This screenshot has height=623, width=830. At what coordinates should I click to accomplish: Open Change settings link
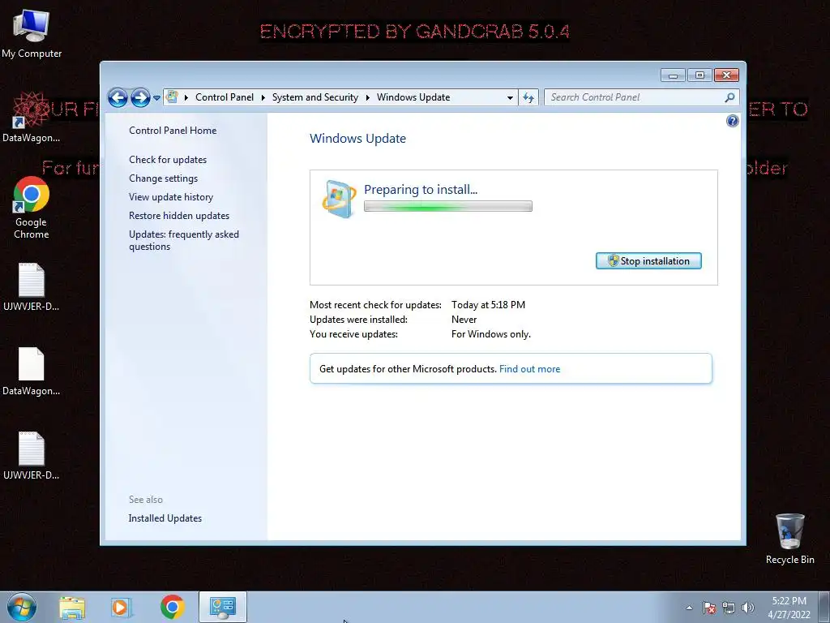(x=163, y=178)
